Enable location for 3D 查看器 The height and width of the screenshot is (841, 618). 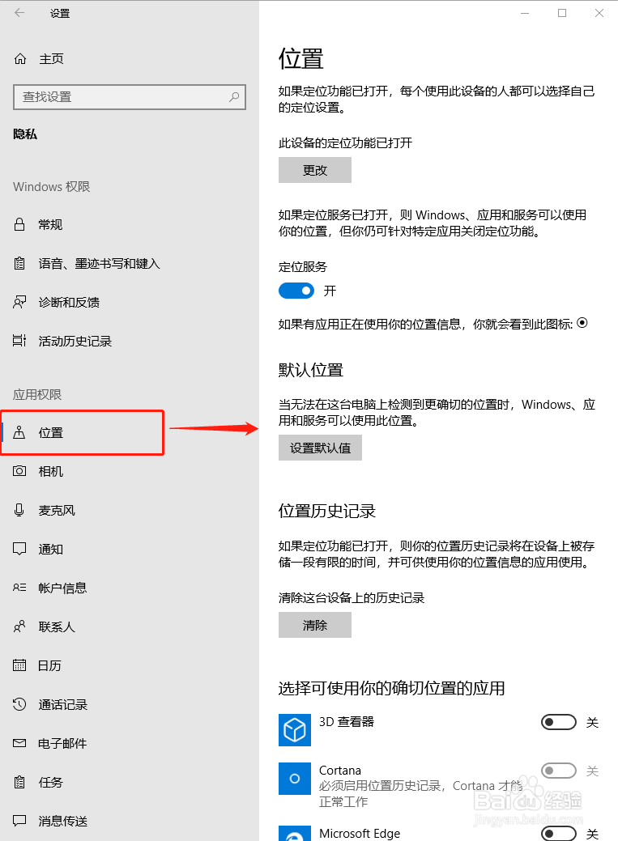[x=559, y=722]
